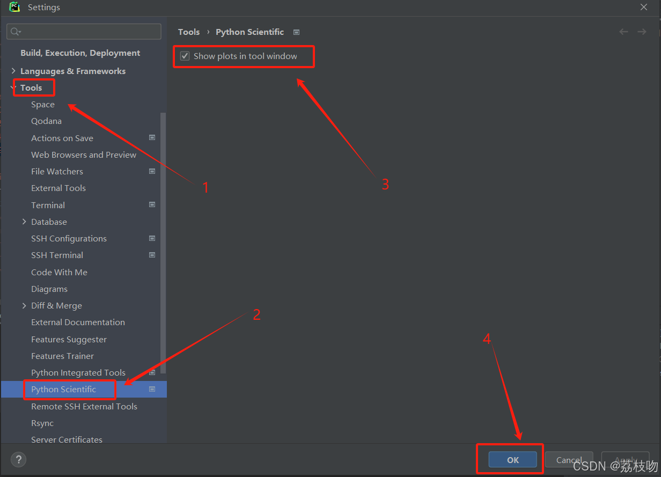Click the project-level icon beside Terminal

pyautogui.click(x=152, y=204)
